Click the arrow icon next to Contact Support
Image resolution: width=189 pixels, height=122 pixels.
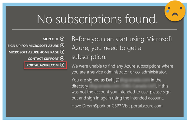[x=62, y=59]
